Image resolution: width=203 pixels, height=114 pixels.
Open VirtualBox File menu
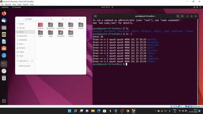coord(2,4)
